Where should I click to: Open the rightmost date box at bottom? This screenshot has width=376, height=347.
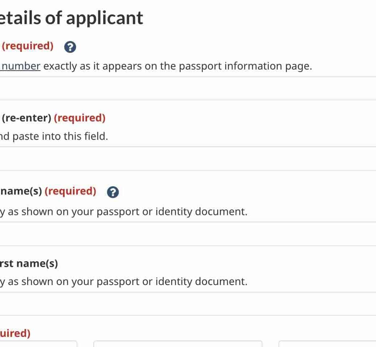(327, 344)
